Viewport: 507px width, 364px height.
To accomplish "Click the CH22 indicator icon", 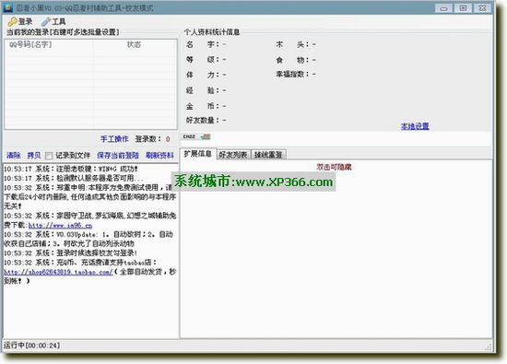I will (189, 136).
